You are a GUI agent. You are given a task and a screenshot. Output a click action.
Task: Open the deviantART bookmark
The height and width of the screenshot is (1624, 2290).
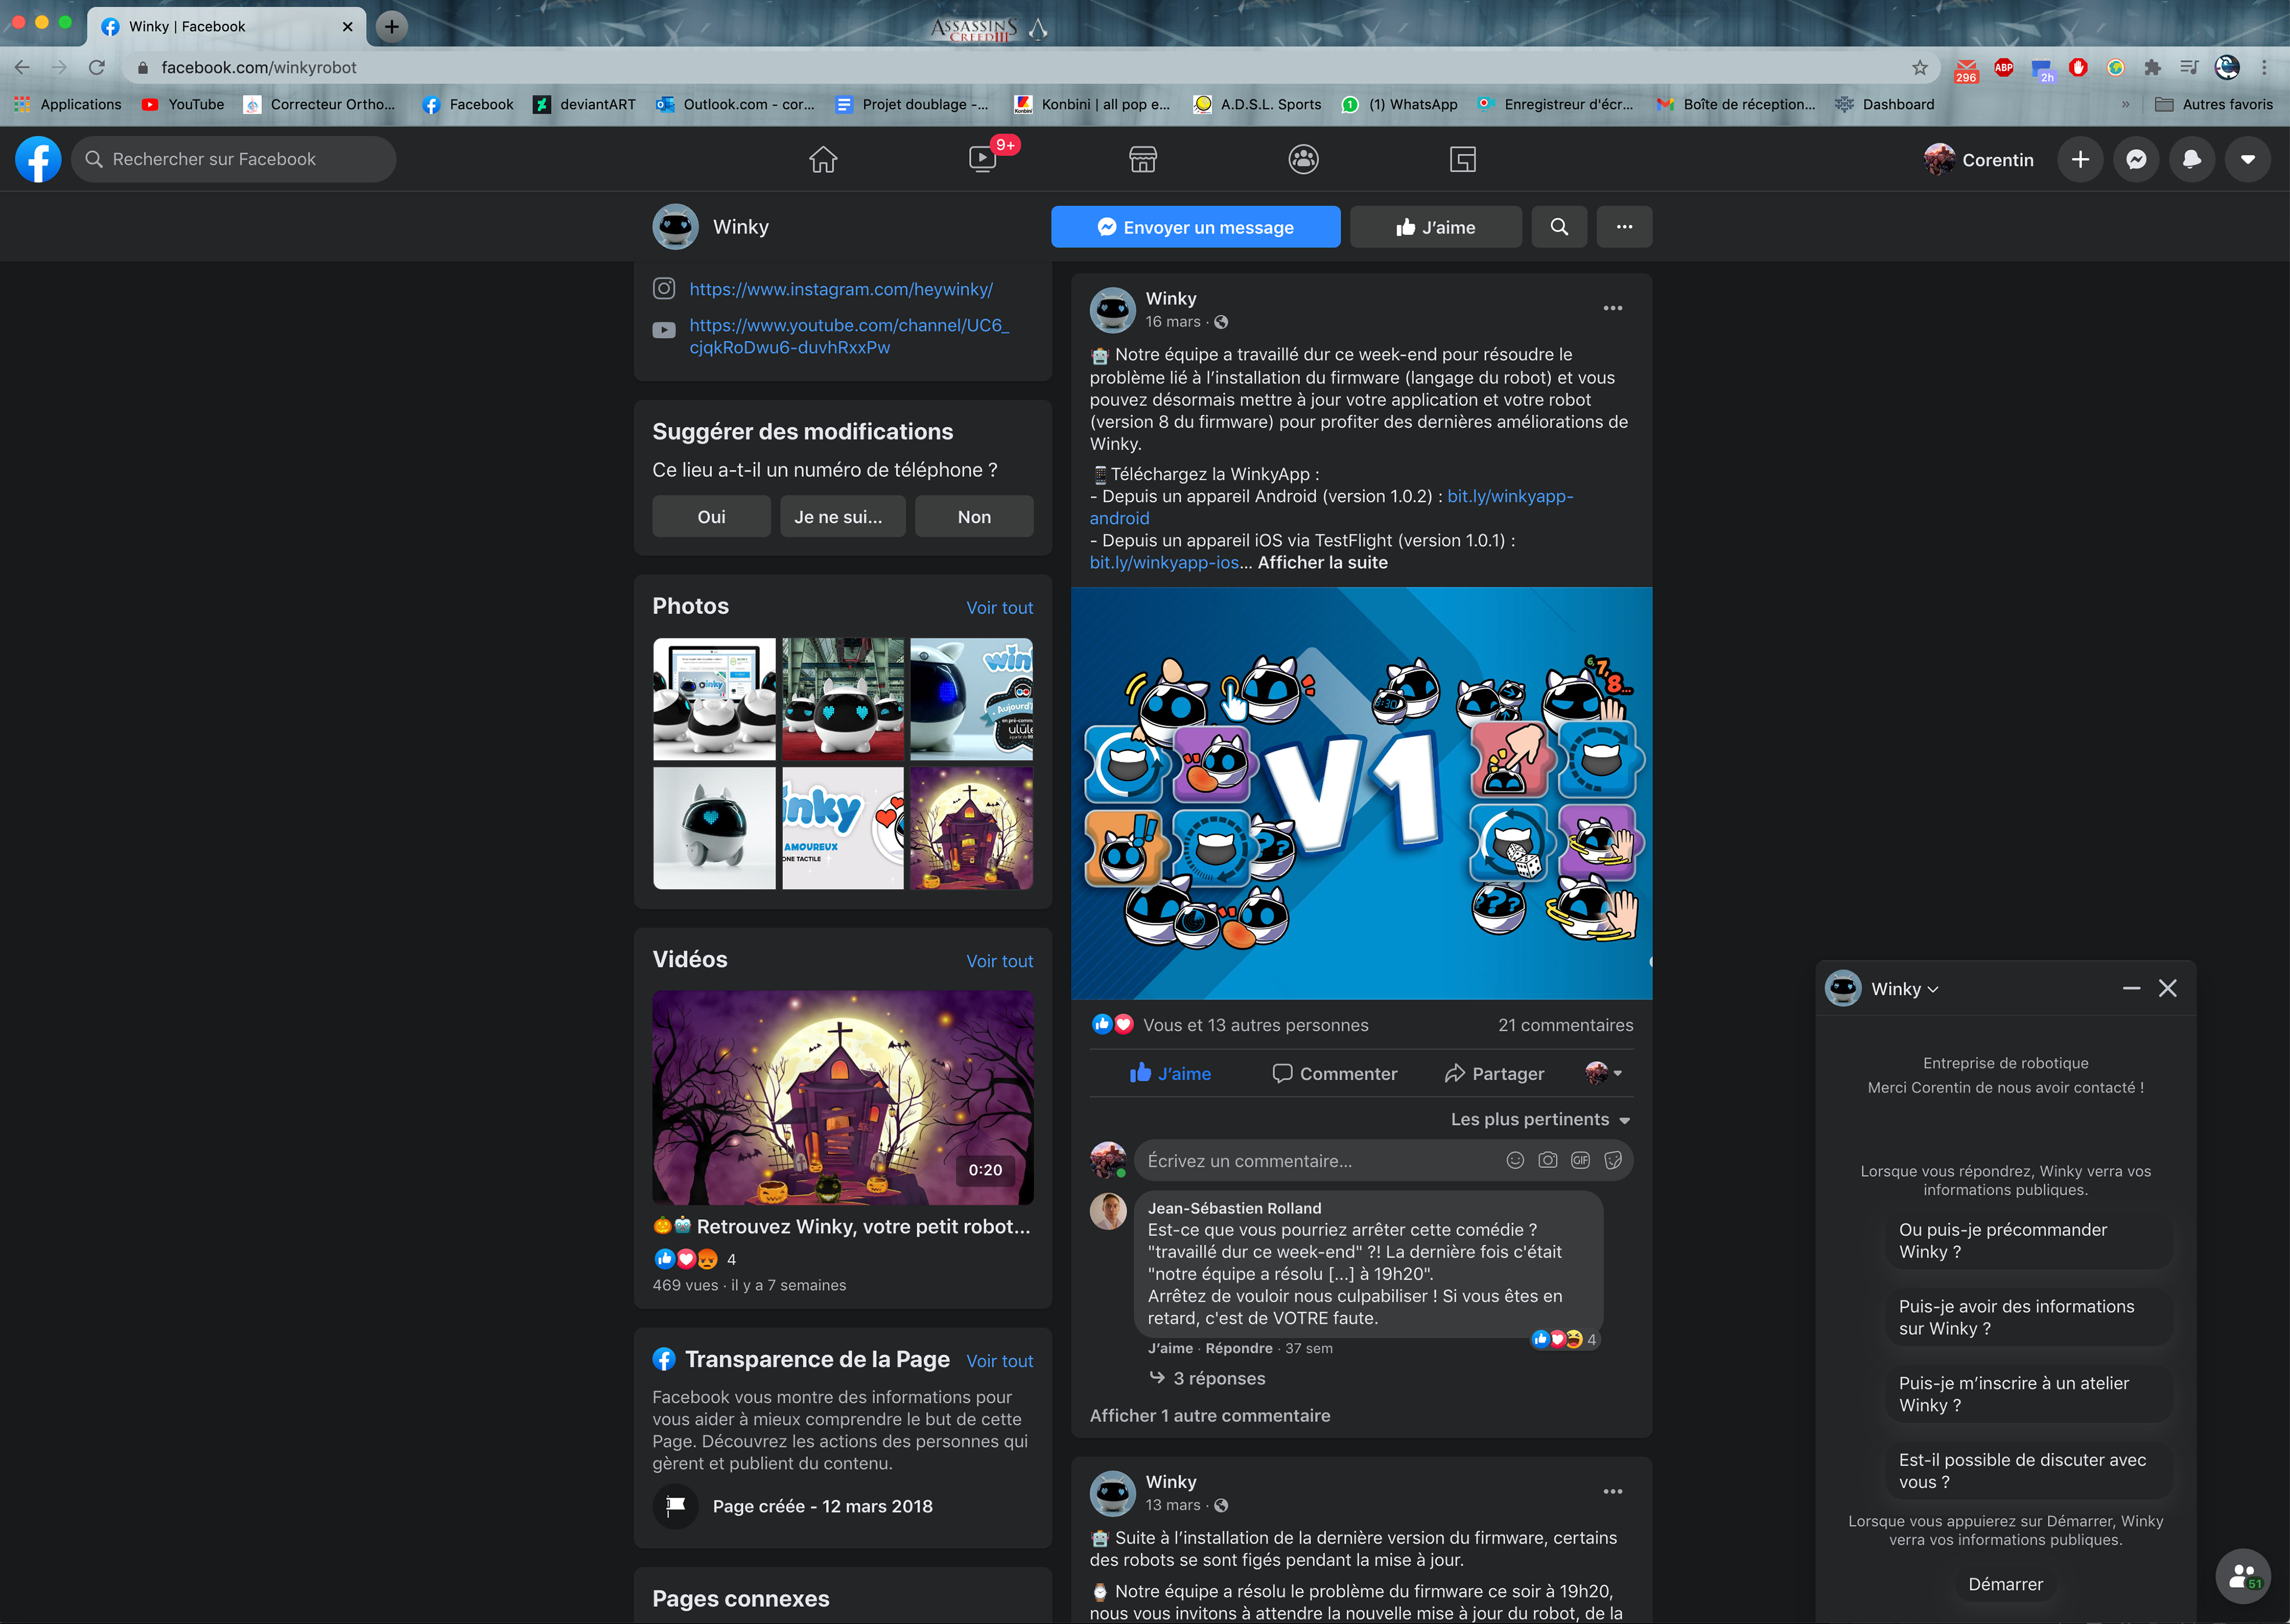coord(584,104)
